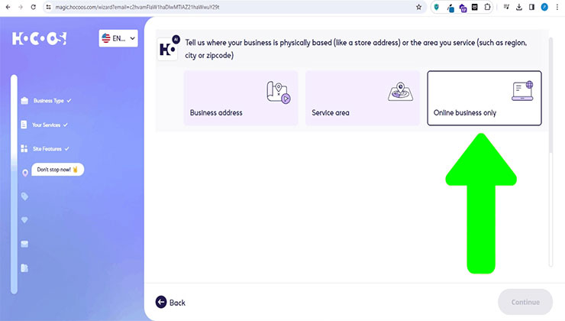Open the browser extensions puzzle icon
The height and width of the screenshot is (321, 565).
tap(487, 7)
